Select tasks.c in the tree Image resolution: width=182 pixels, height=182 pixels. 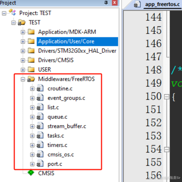tap(56, 136)
